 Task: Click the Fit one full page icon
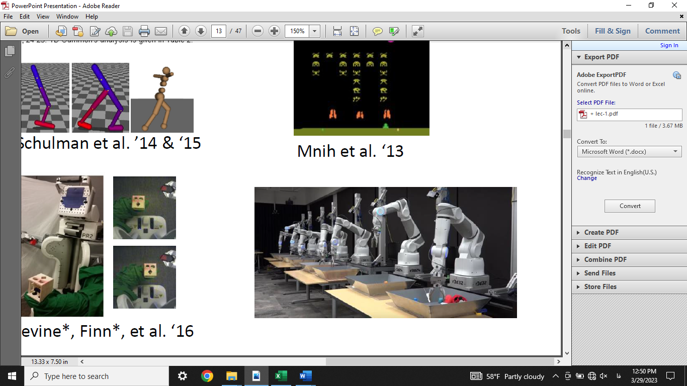354,31
